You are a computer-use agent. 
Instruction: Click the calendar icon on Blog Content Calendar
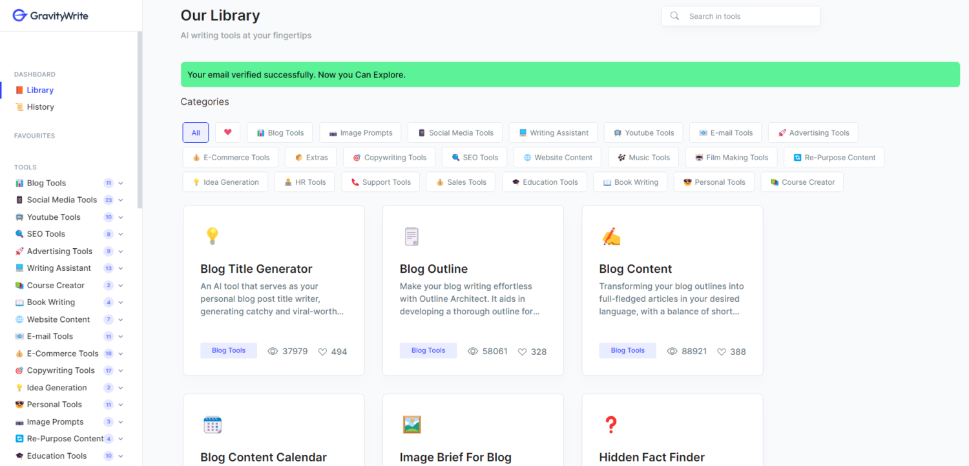click(212, 425)
